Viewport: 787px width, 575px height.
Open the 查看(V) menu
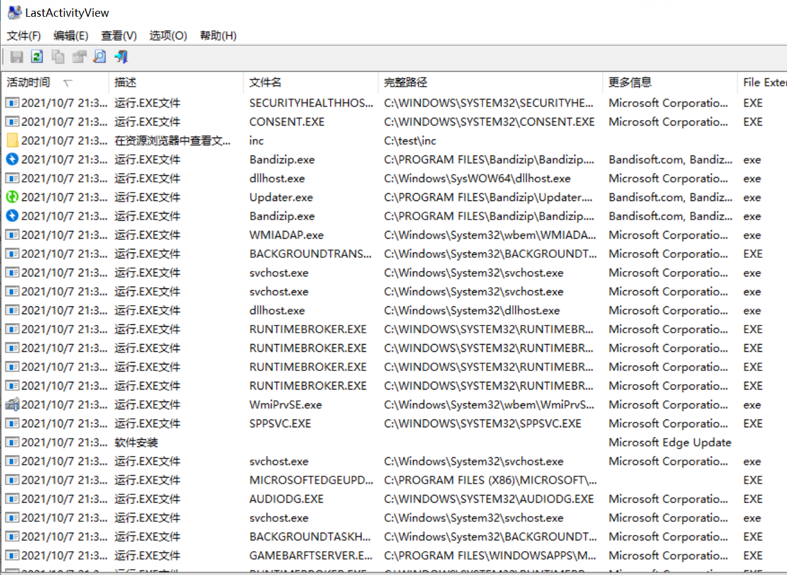pyautogui.click(x=119, y=36)
